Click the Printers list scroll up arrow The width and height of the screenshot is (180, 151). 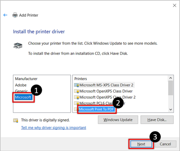click(x=171, y=78)
